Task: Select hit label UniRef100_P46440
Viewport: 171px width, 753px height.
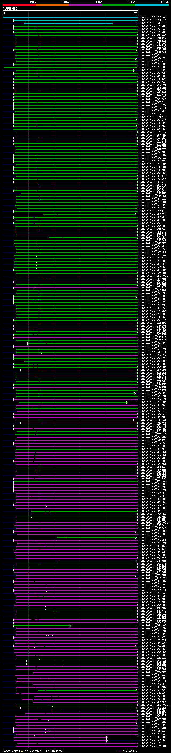Action: click(x=153, y=38)
